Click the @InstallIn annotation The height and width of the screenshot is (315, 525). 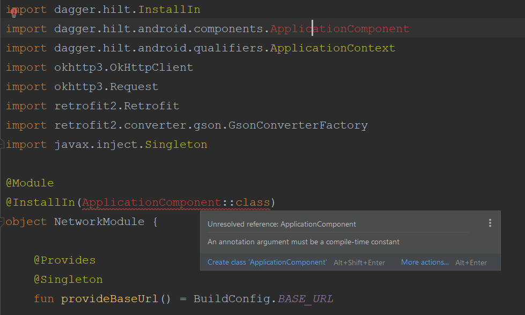tap(40, 202)
